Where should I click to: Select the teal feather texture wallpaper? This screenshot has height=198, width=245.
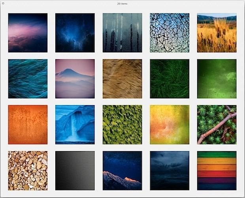[28, 79]
